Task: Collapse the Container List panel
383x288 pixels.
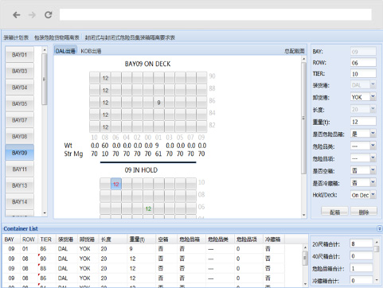Action: coord(380,228)
